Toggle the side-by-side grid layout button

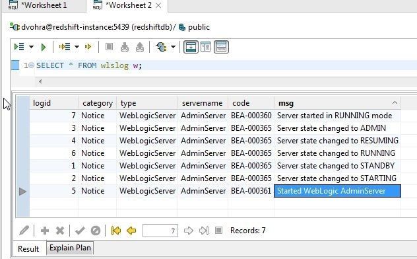click(x=206, y=47)
